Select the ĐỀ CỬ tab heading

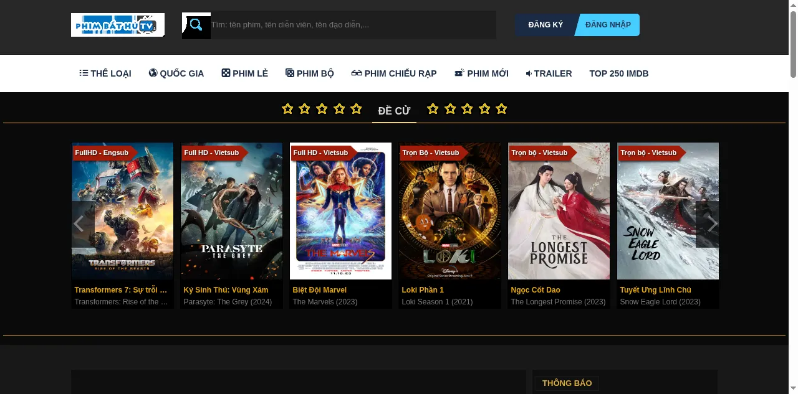tap(394, 111)
